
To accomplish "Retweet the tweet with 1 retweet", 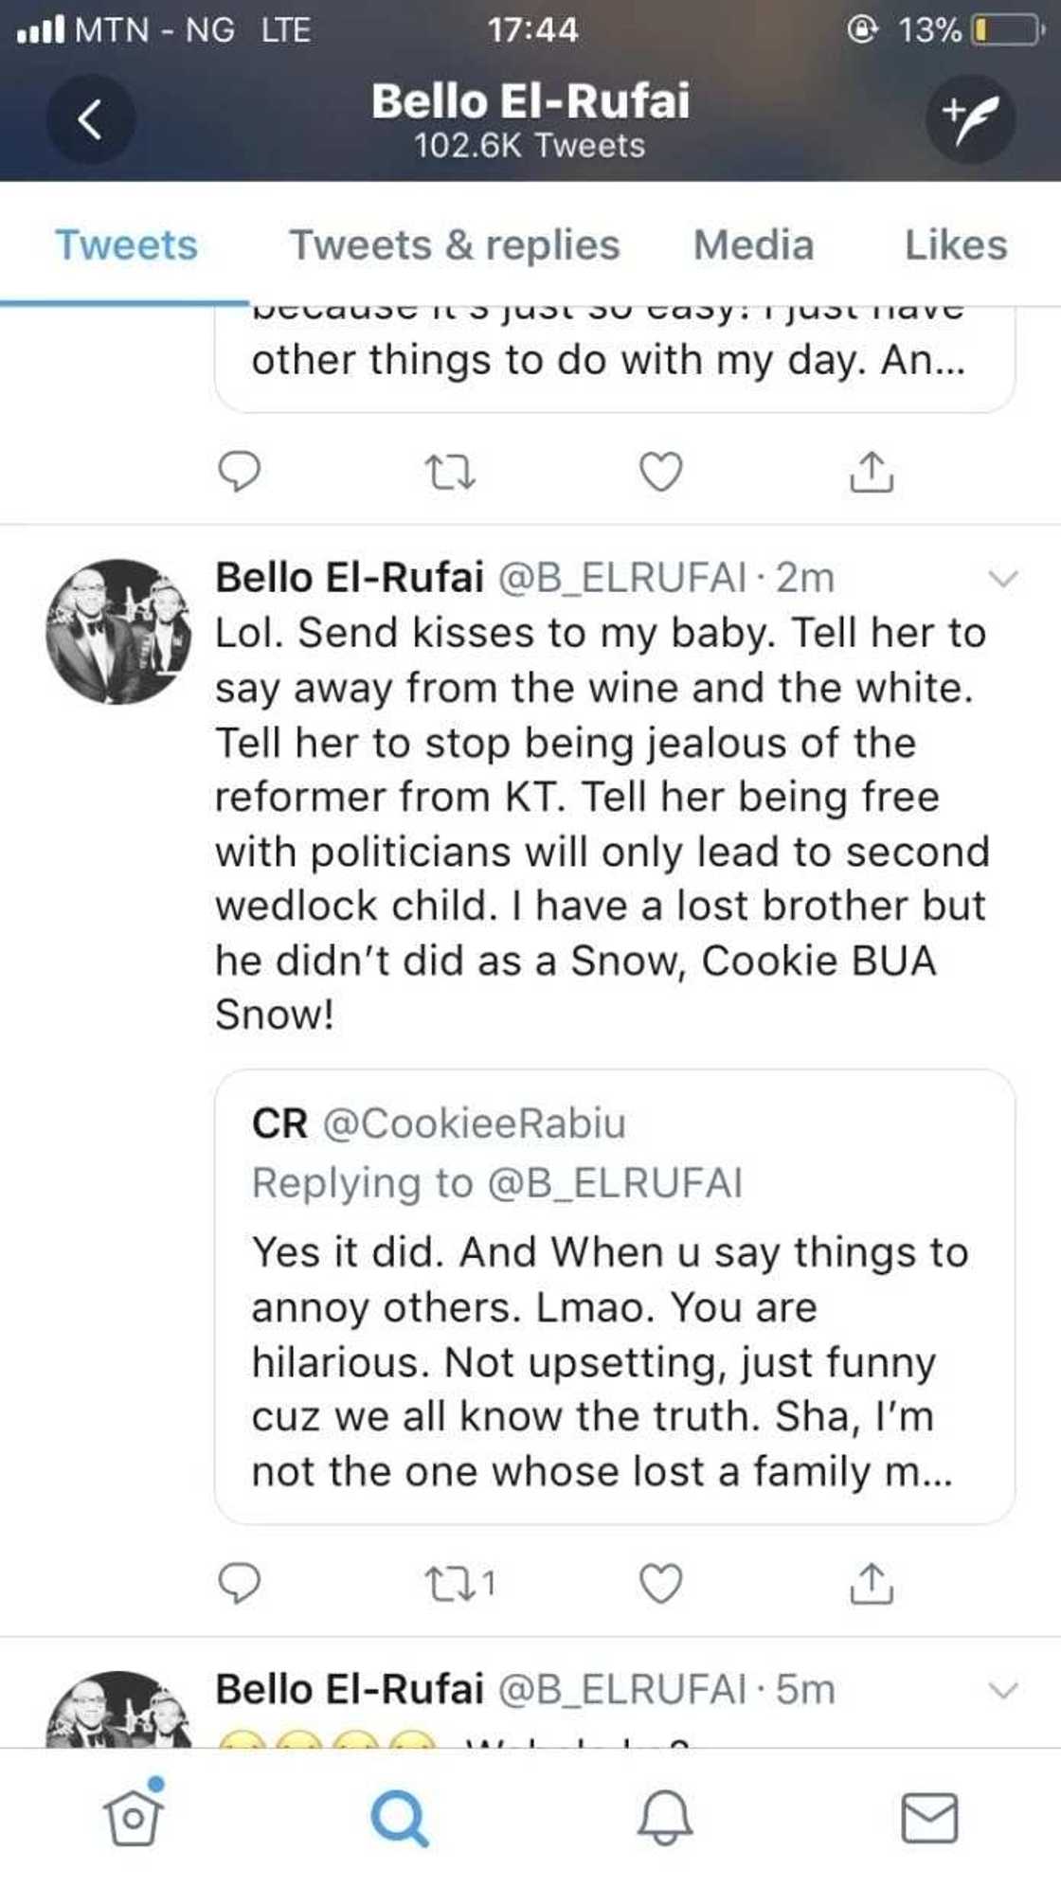I will [451, 1583].
